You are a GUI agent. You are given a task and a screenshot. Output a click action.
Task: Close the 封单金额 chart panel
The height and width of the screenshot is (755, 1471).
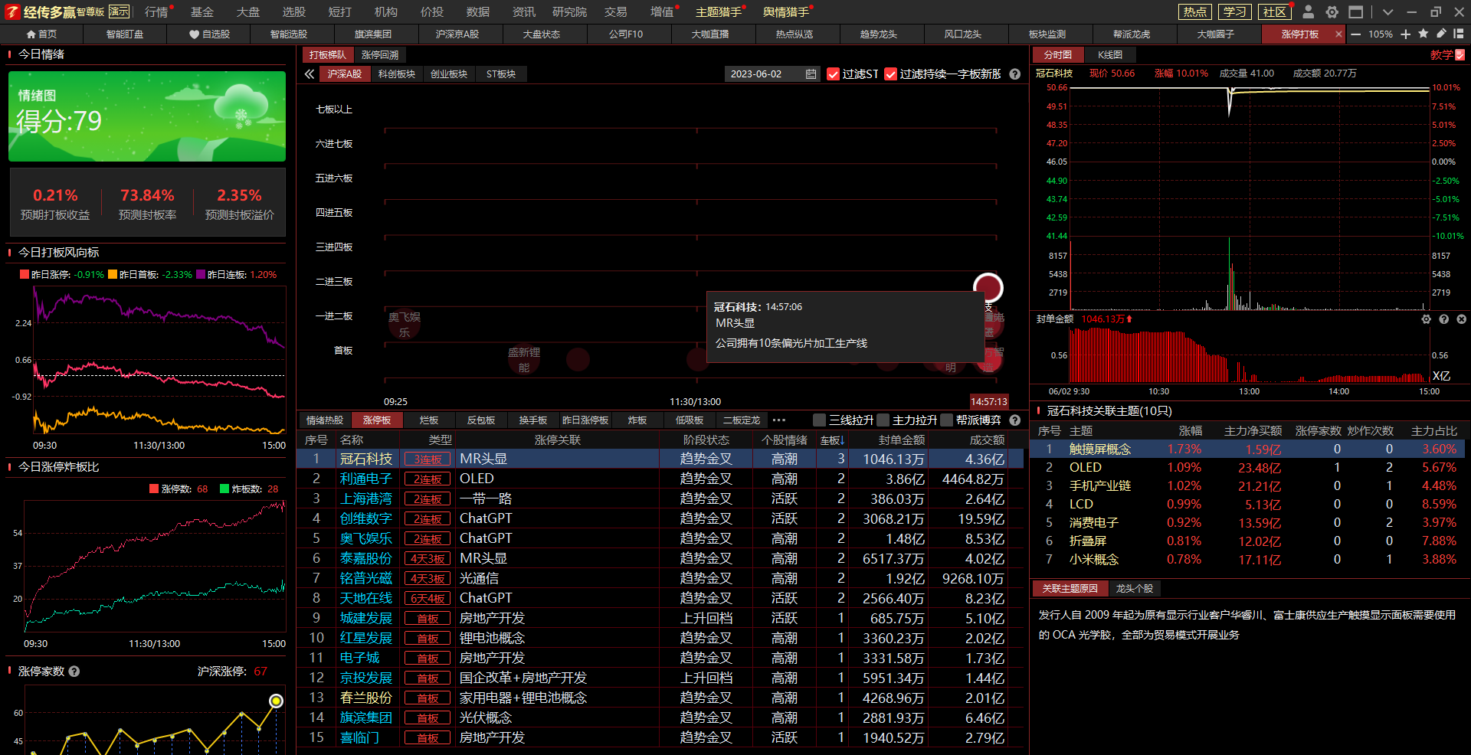coord(1462,319)
